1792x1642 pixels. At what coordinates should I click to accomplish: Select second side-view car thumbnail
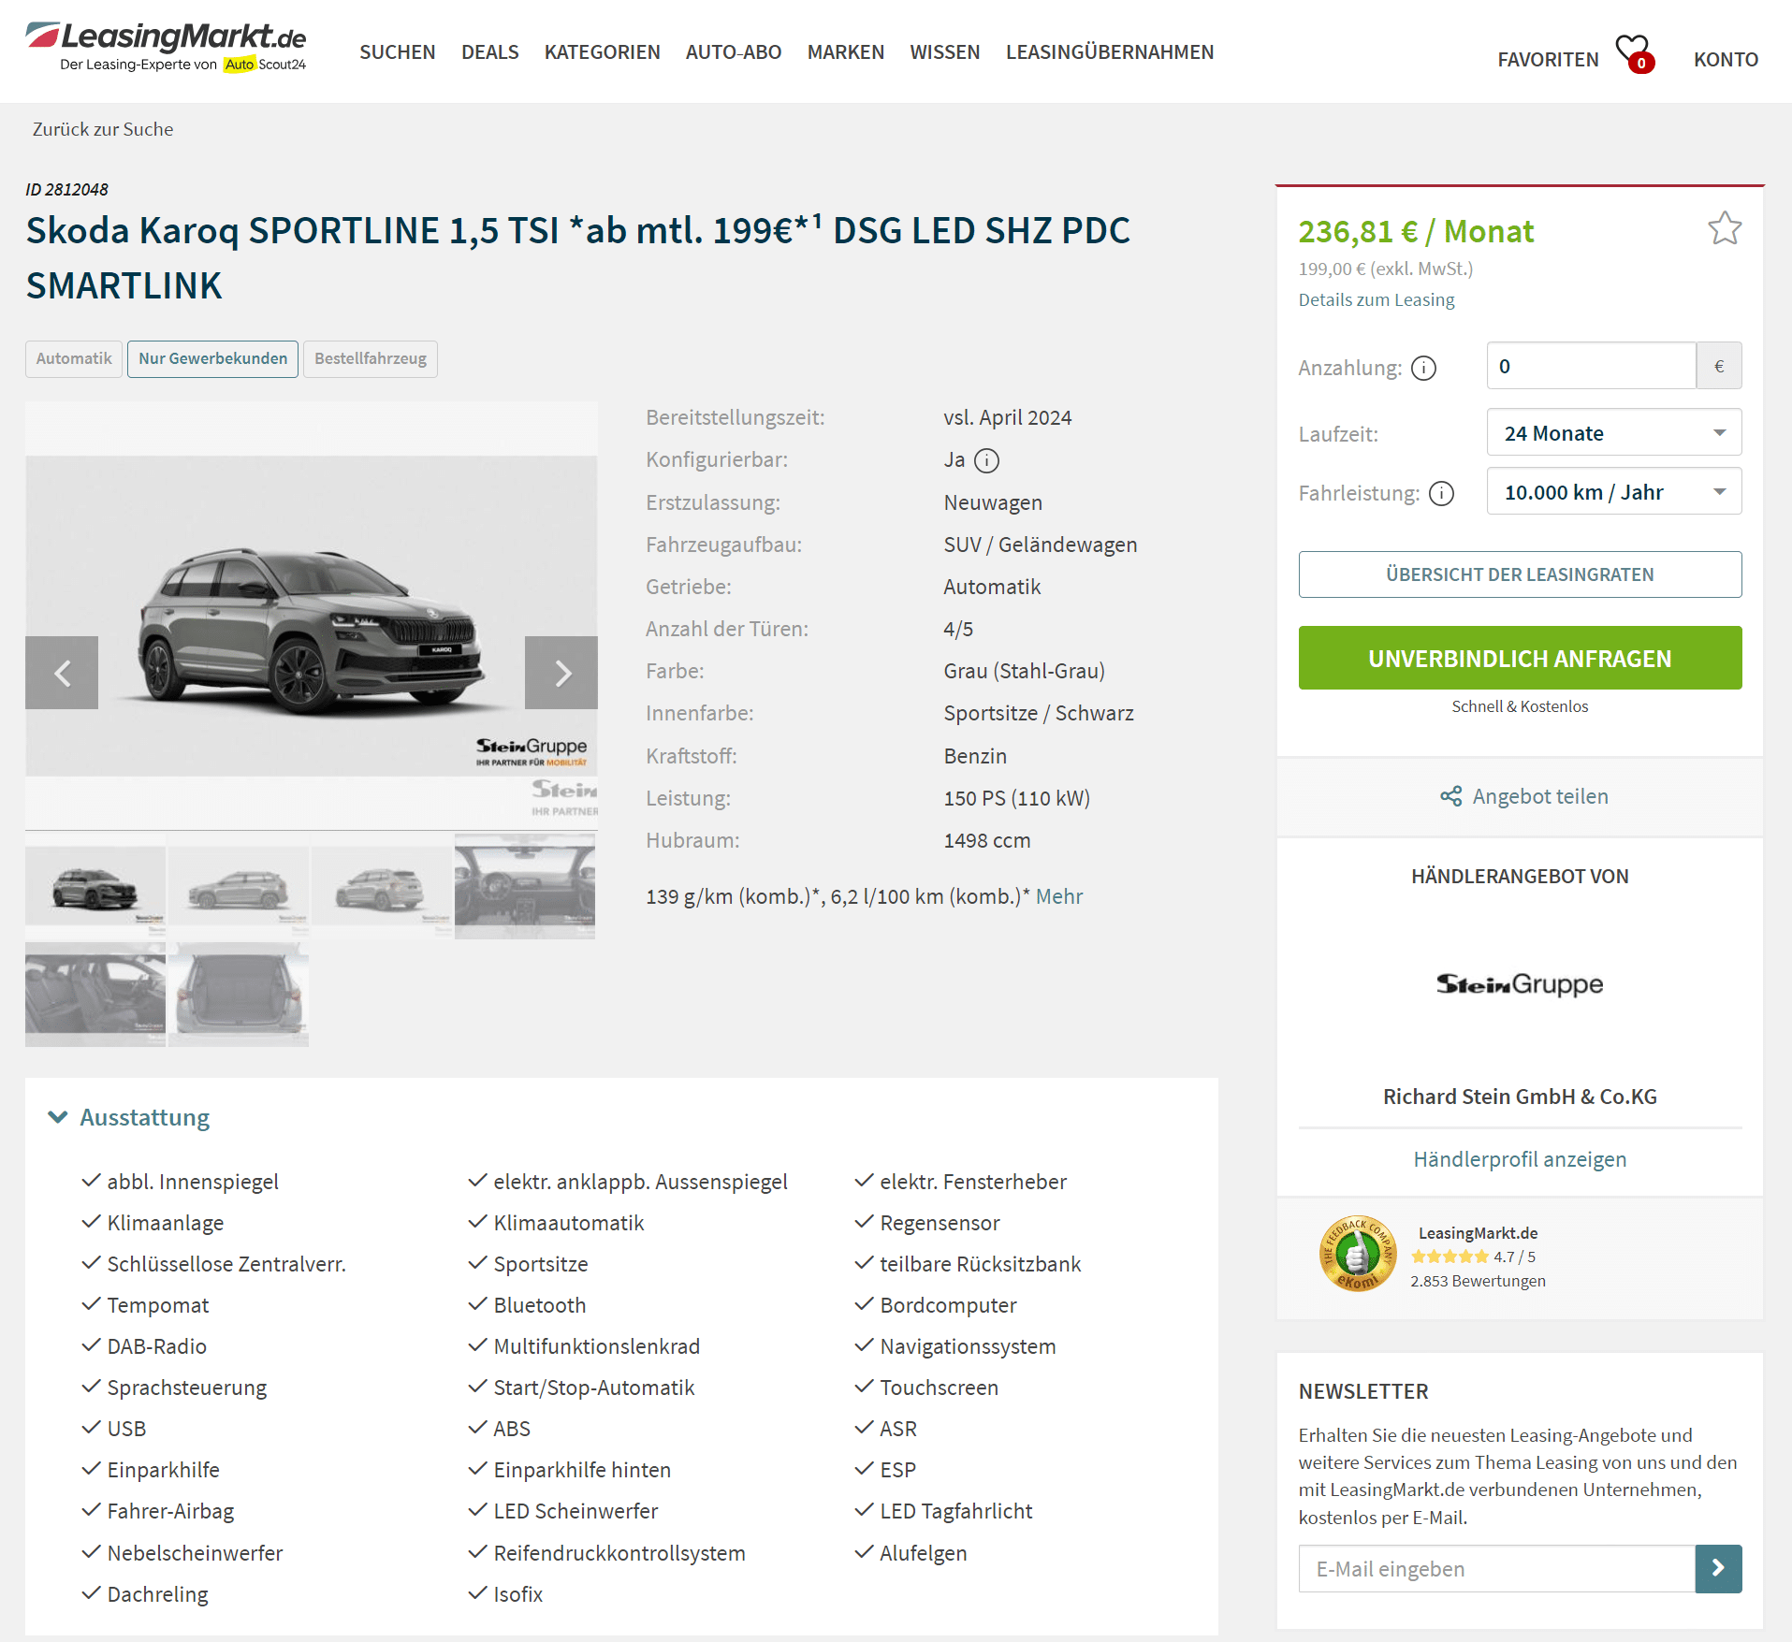[x=239, y=887]
